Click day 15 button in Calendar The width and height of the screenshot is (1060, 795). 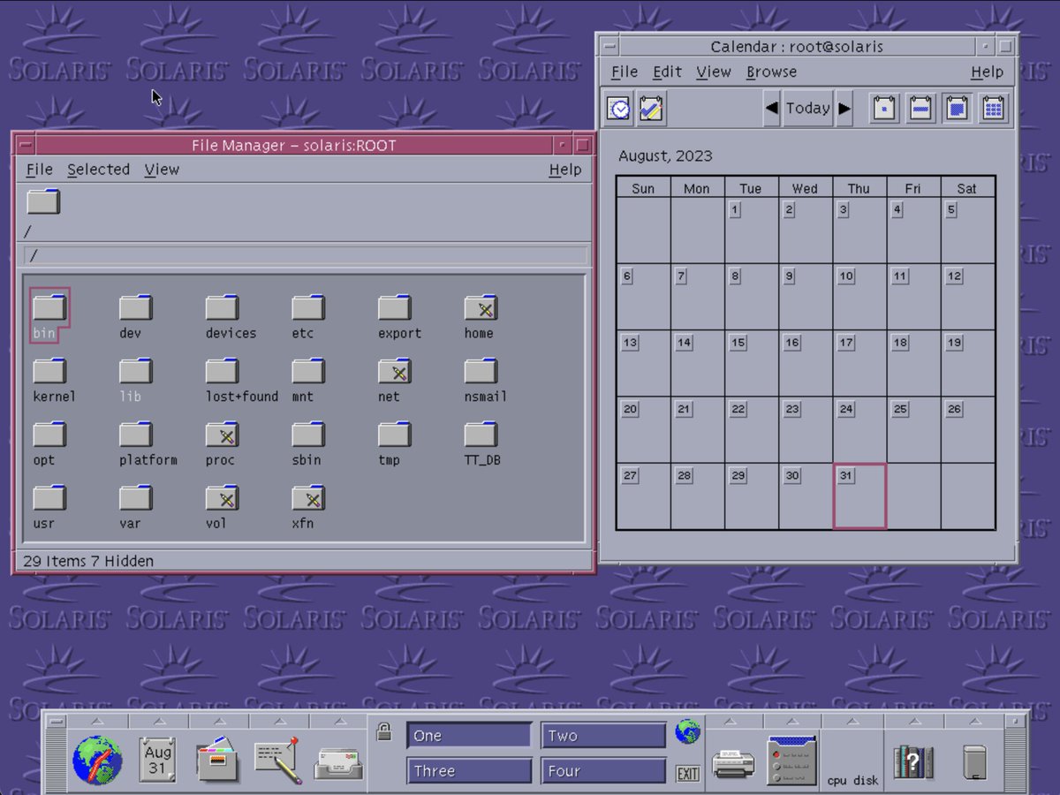(738, 343)
